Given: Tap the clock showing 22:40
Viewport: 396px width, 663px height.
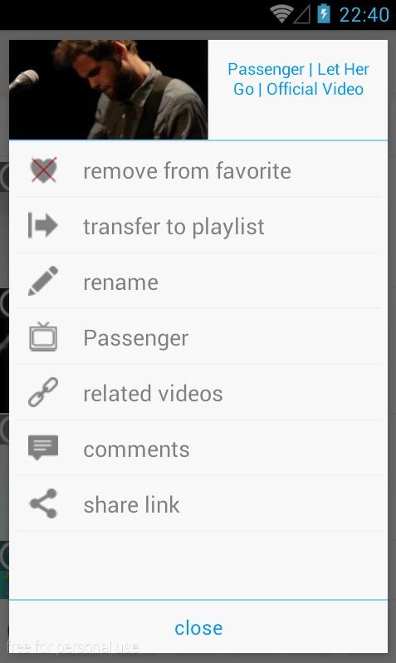Looking at the screenshot, I should click(x=364, y=15).
